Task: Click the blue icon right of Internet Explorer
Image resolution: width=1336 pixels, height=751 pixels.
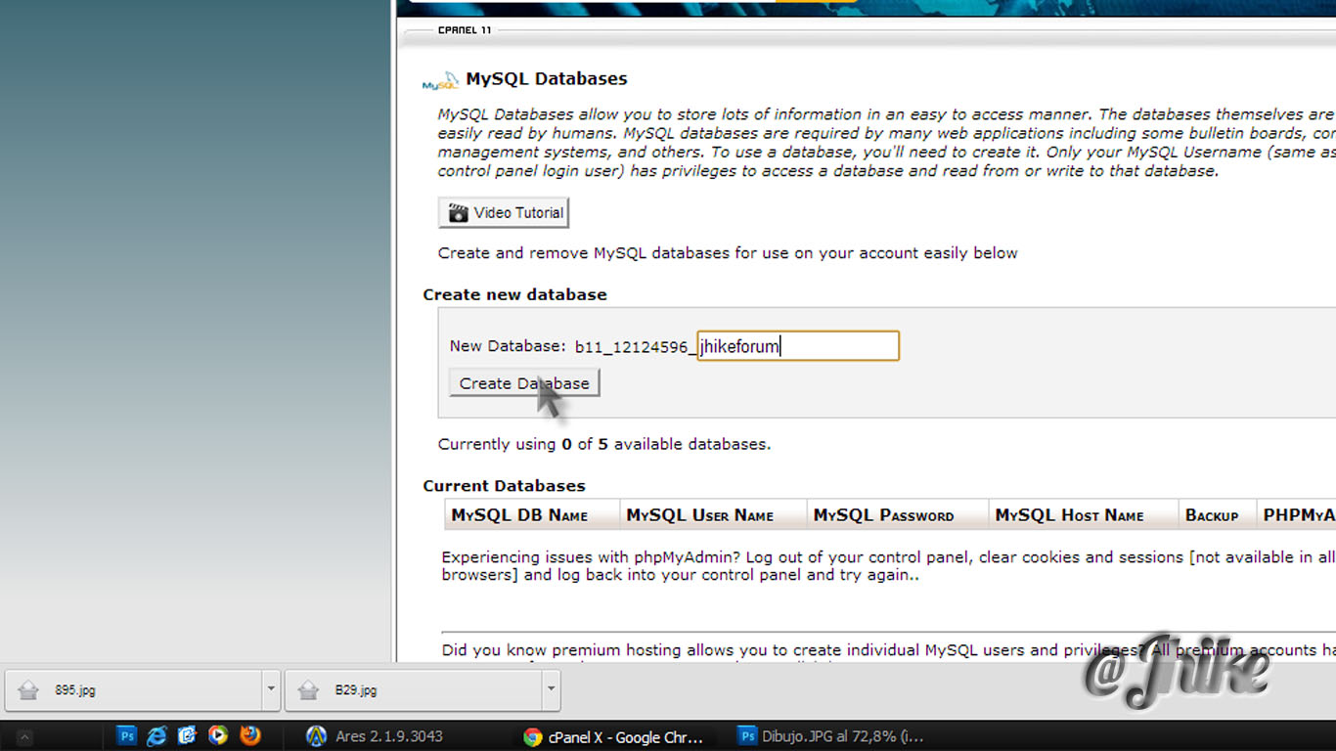Action: (187, 735)
